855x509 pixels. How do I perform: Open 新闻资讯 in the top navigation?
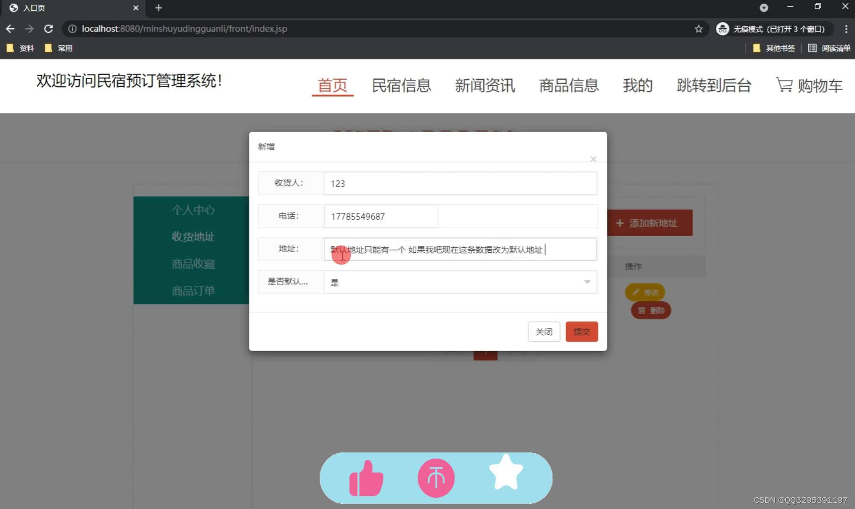point(485,85)
